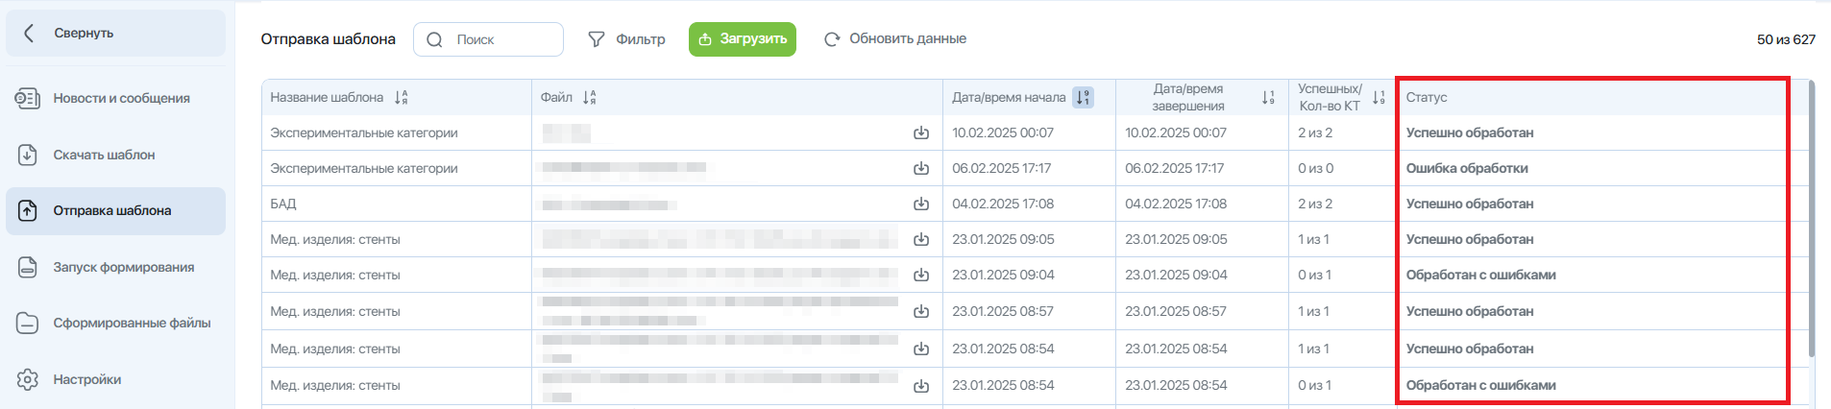This screenshot has height=409, width=1831.
Task: Download file from 10.02.2025 00:07 row
Action: (x=921, y=132)
